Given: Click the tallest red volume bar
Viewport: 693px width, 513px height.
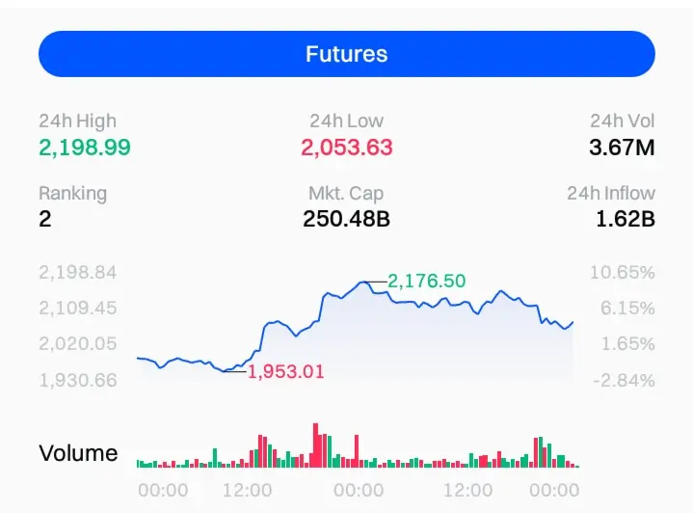Looking at the screenshot, I should [x=315, y=445].
